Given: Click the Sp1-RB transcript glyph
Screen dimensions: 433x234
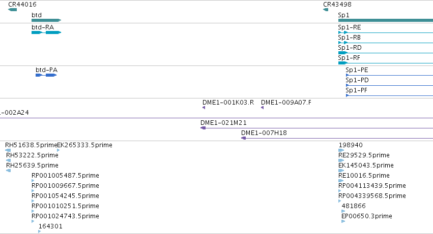Looking at the screenshot, I should 386,43.
